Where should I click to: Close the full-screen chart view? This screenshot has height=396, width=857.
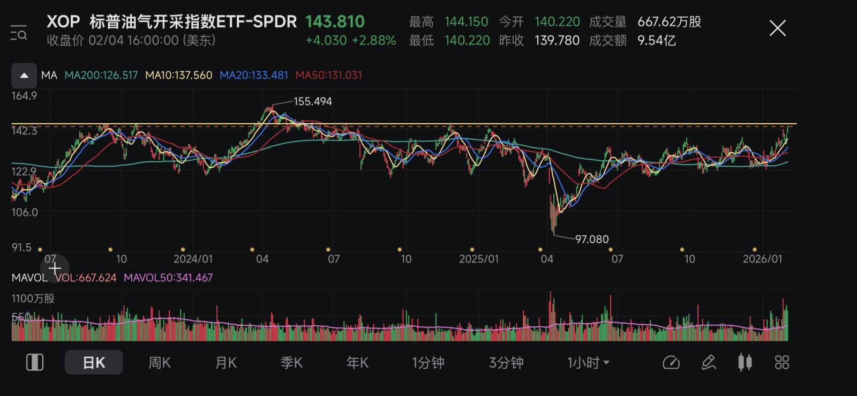coord(778,28)
